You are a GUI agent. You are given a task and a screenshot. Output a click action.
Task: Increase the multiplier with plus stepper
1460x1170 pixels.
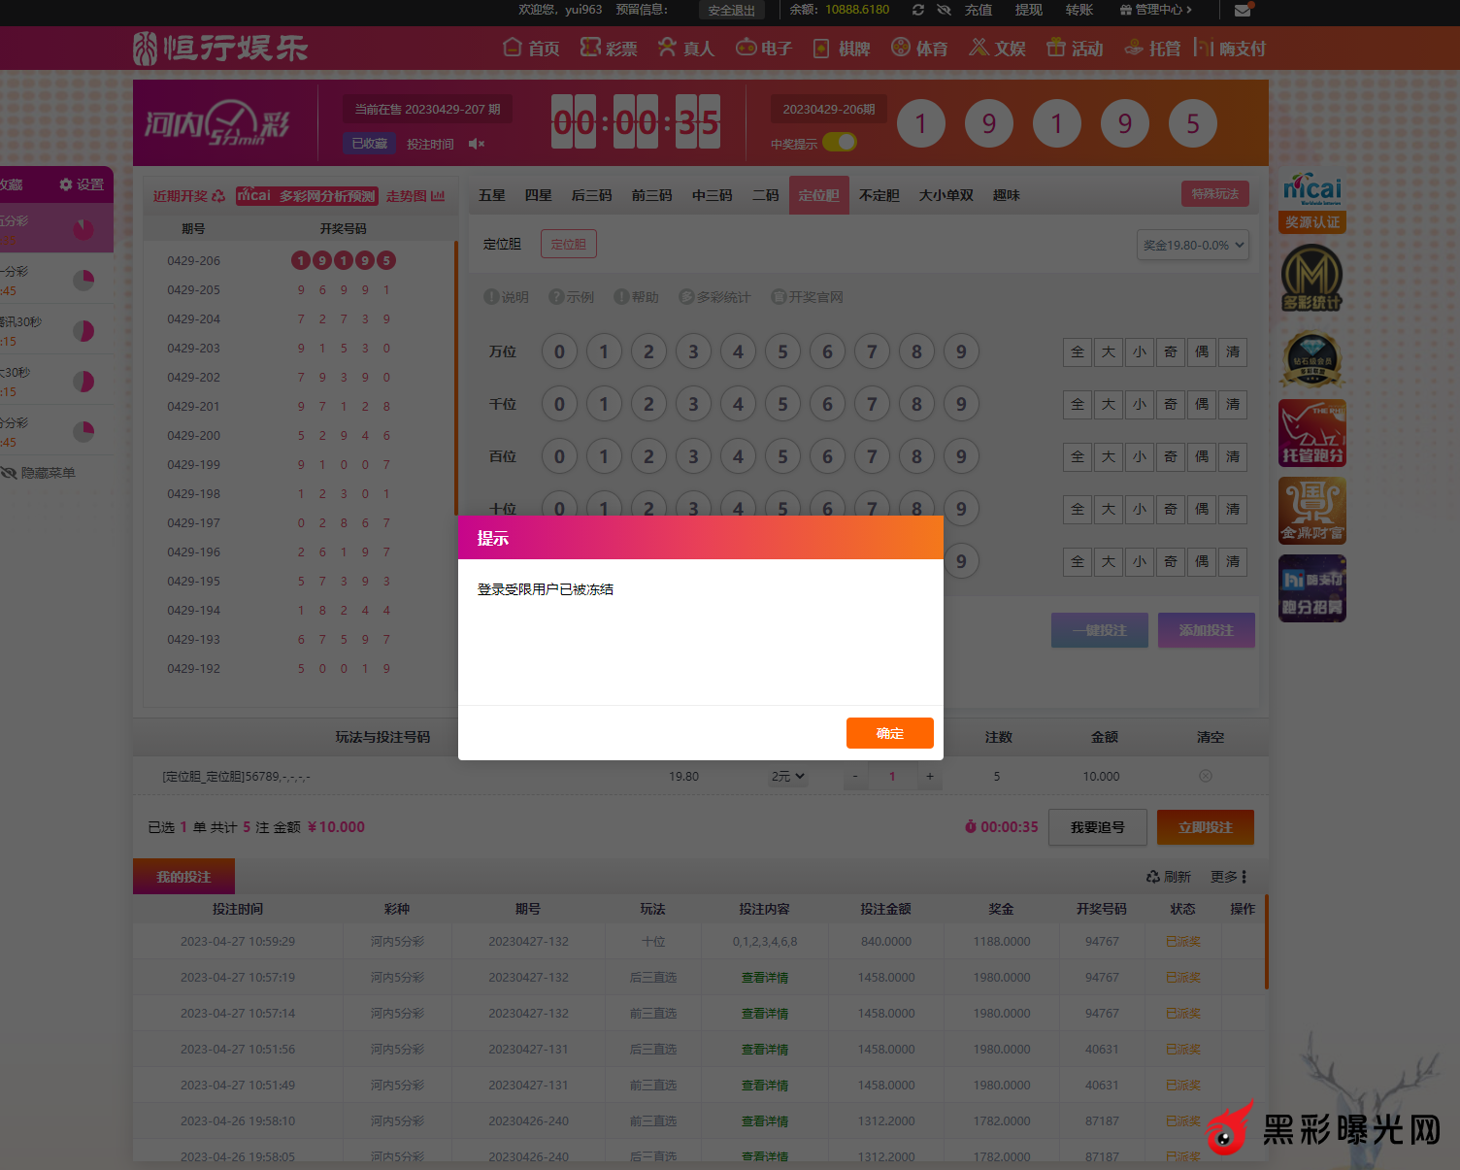click(929, 776)
